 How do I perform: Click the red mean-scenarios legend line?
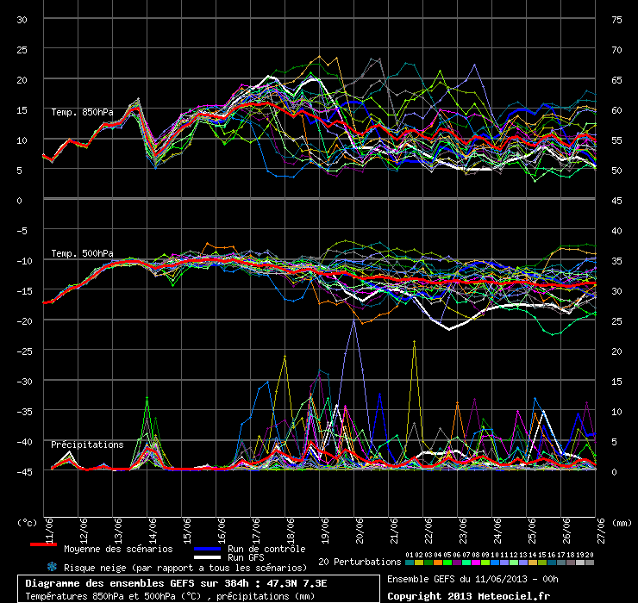click(43, 545)
